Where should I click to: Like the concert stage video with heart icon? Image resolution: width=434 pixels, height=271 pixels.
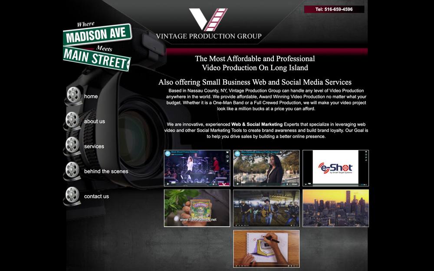(227, 152)
